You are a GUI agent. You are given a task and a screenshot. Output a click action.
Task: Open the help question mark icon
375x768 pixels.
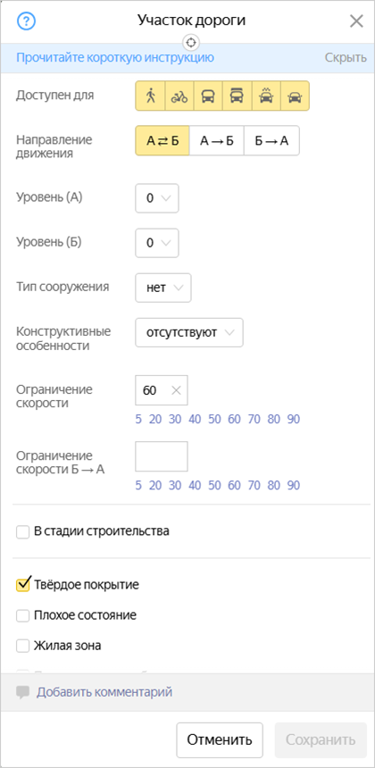27,21
